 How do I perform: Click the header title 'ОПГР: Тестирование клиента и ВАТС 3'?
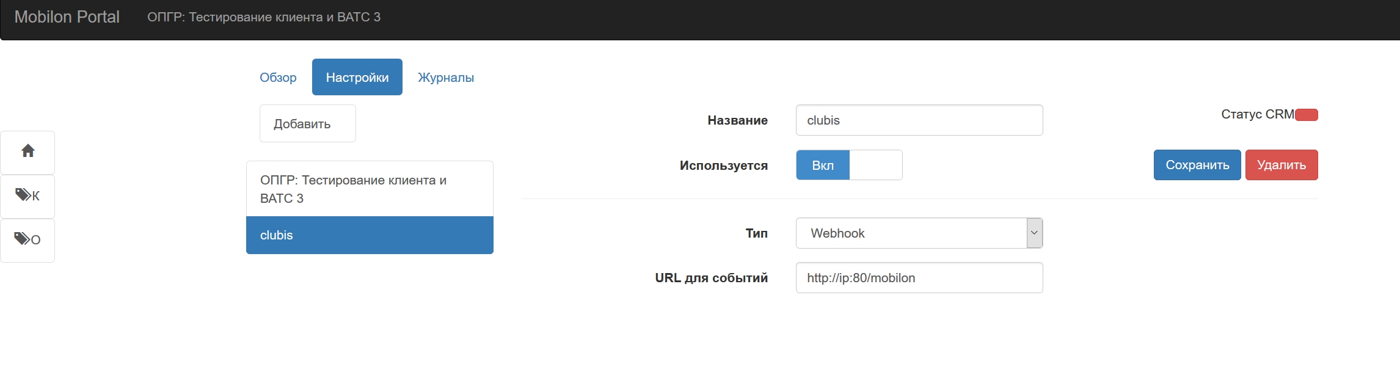(264, 17)
